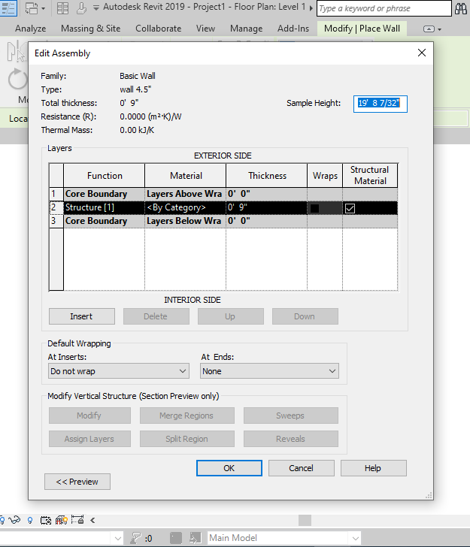Click the Tab Views icon in title bar

tap(62, 8)
